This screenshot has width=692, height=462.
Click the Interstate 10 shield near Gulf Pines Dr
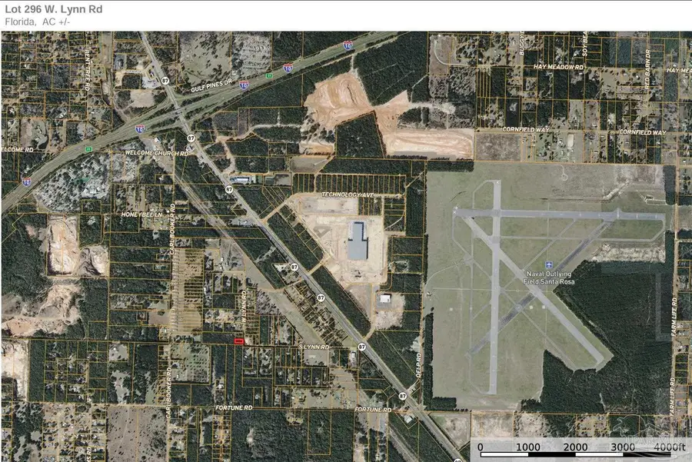243,86
